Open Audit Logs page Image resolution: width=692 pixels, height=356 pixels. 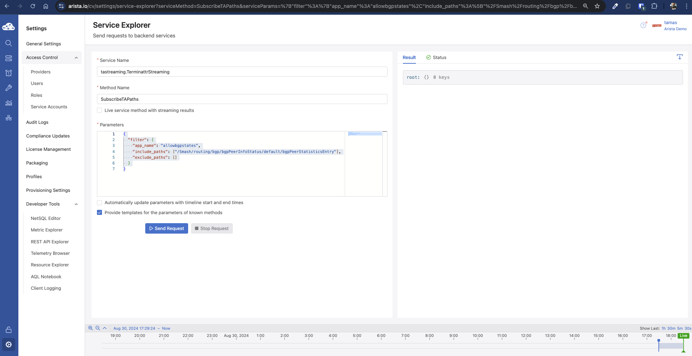37,122
